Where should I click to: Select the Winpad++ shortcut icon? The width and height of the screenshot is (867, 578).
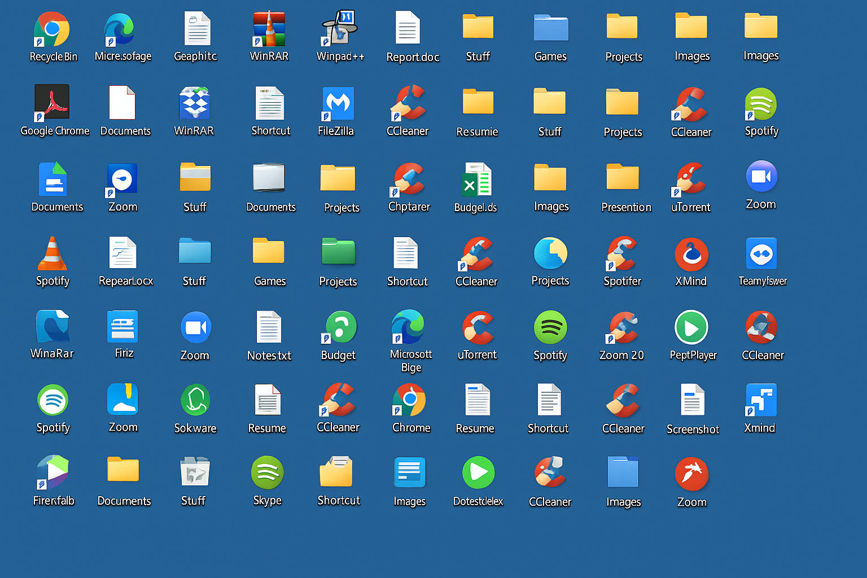(x=339, y=28)
